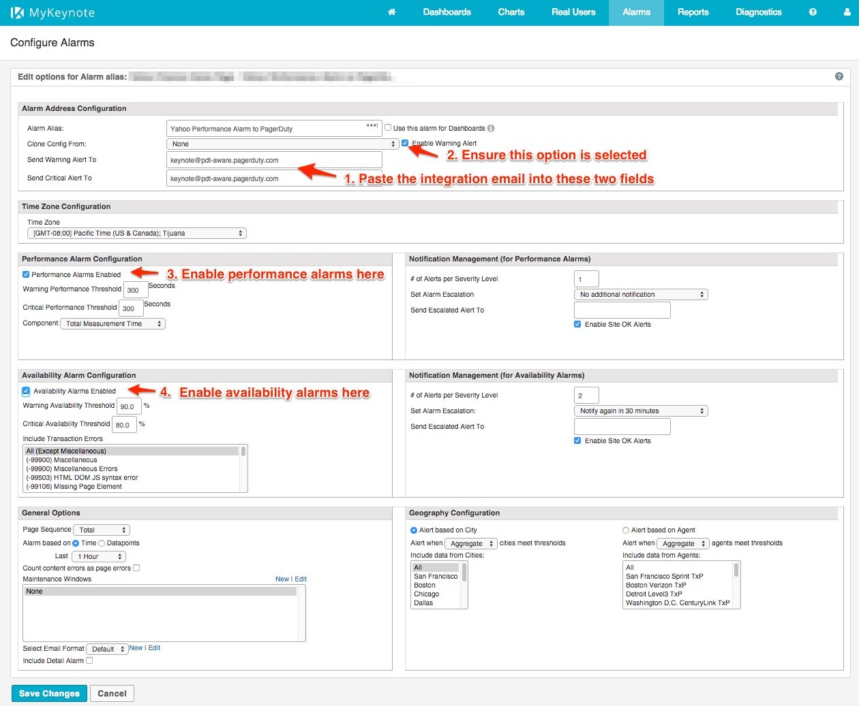Open the user account icon
Viewport: 859px width, 706px height.
click(x=847, y=12)
